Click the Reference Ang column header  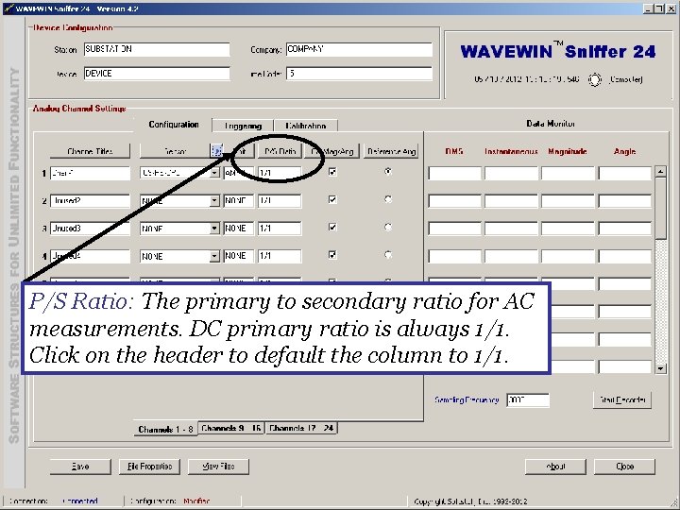click(x=391, y=151)
